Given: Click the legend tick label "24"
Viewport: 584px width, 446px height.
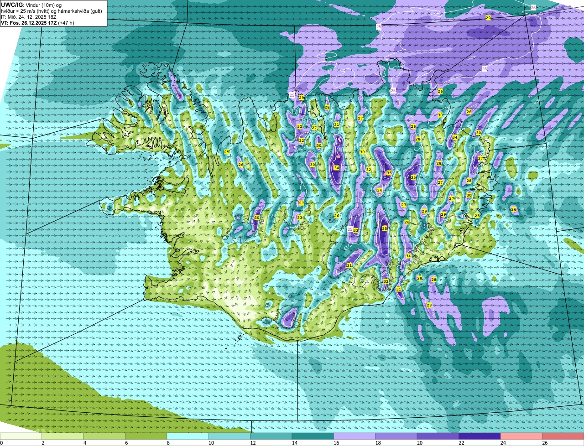Looking at the screenshot, I should [503, 443].
